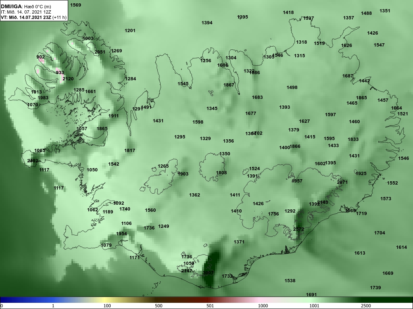Viewport: 413px width, 309px height.
Task: Click the 'VT: Mið. 14.07.2021 23Z' valid time line
Action: click(x=26, y=18)
